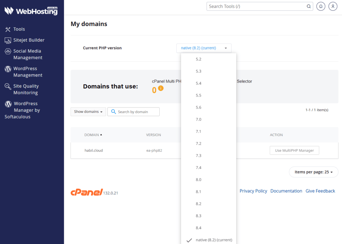
Task: Open the Items per page: 25 dropdown
Action: click(313, 172)
